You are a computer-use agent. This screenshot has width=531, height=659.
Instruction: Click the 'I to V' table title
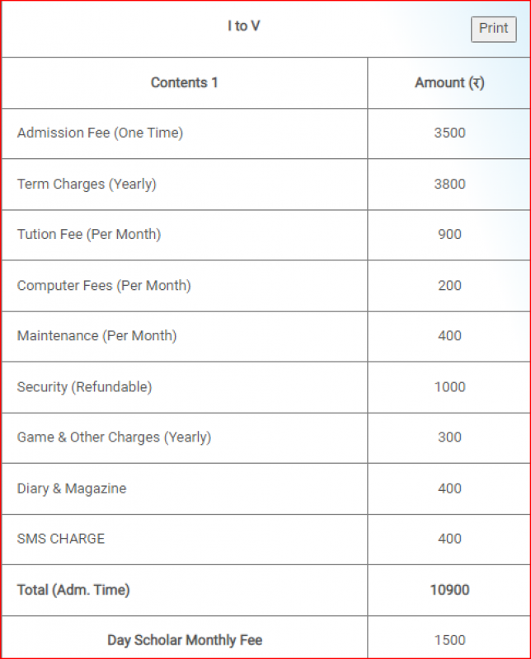click(x=244, y=26)
